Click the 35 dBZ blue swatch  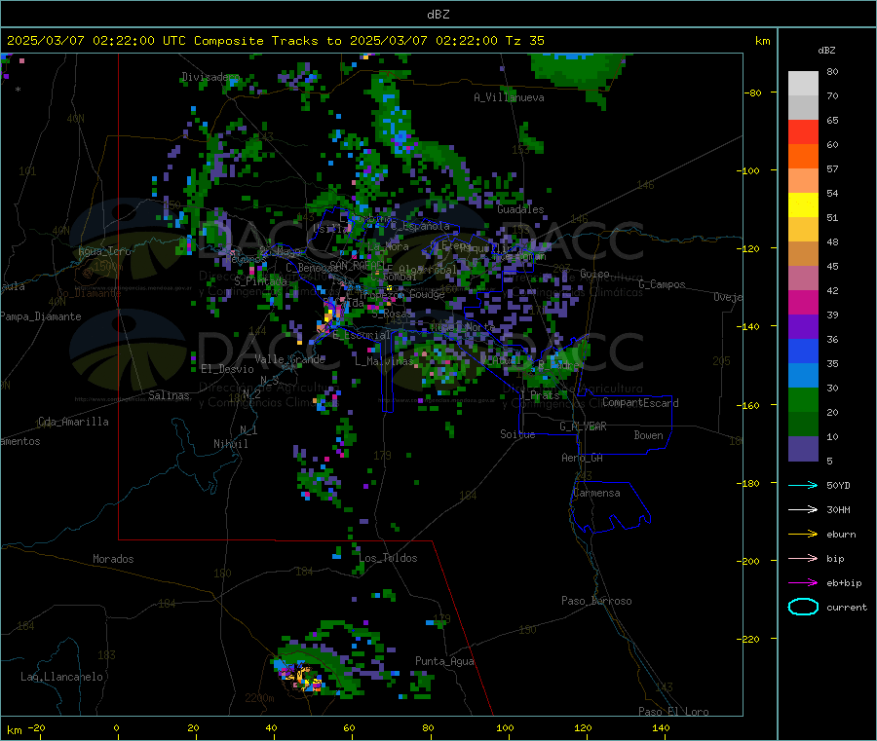(x=803, y=351)
